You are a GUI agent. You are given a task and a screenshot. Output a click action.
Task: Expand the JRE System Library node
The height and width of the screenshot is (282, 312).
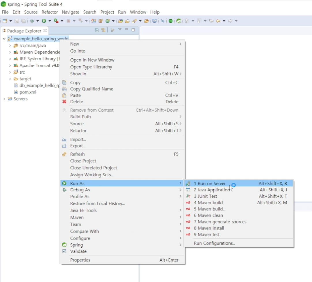(x=10, y=59)
